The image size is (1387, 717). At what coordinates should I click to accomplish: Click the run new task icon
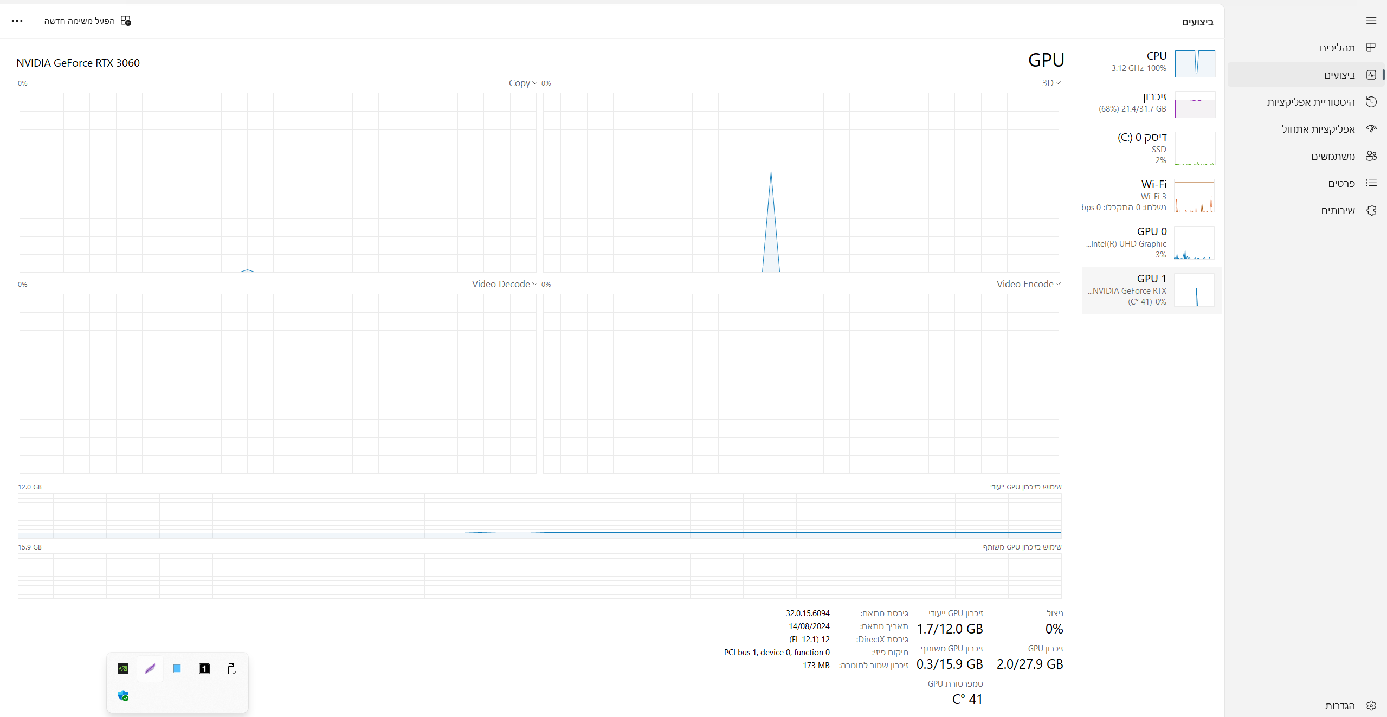pos(126,21)
